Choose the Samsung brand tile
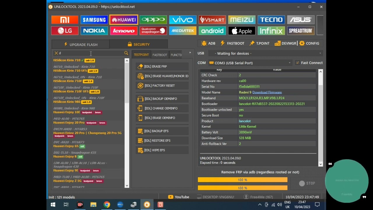373x210 pixels. point(94,20)
